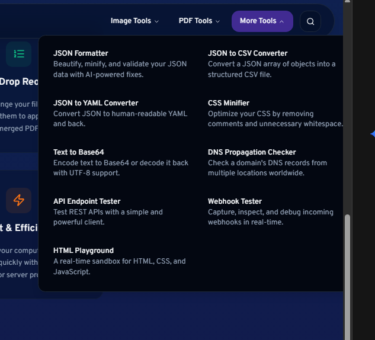Collapse the More Tools menu
This screenshot has width=375, height=340.
click(x=262, y=21)
